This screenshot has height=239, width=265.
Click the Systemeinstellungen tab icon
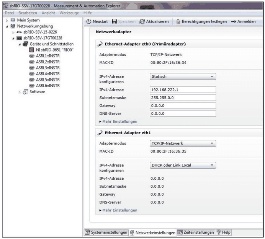[87, 232]
